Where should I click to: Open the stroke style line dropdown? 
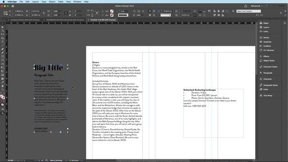coord(130,15)
